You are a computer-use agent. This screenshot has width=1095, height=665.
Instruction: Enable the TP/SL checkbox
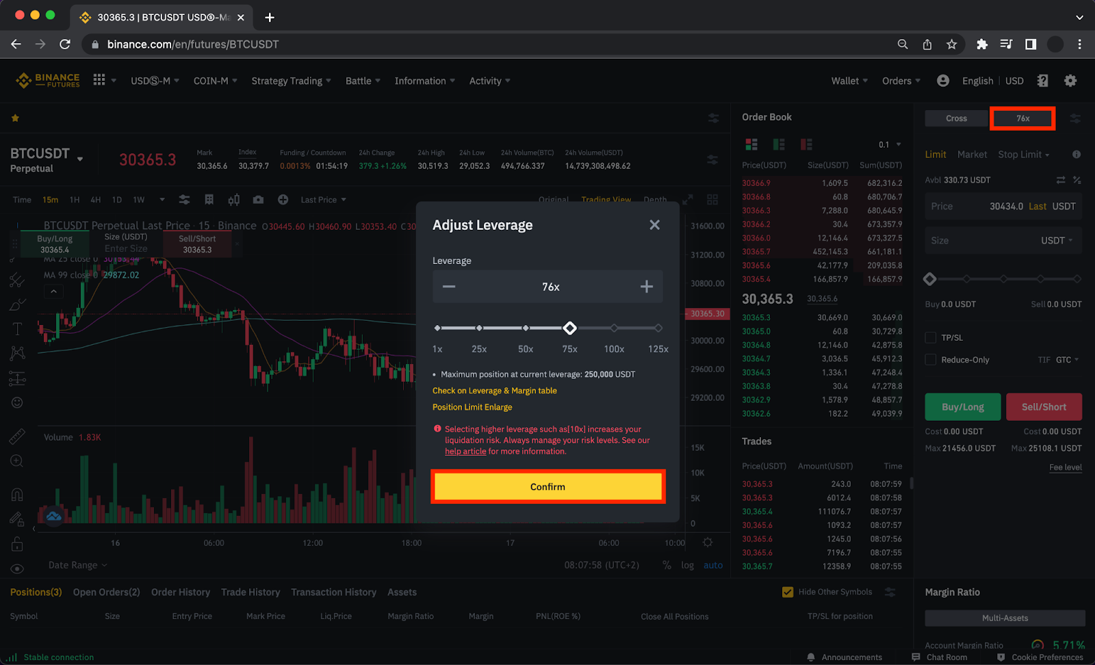pyautogui.click(x=931, y=337)
